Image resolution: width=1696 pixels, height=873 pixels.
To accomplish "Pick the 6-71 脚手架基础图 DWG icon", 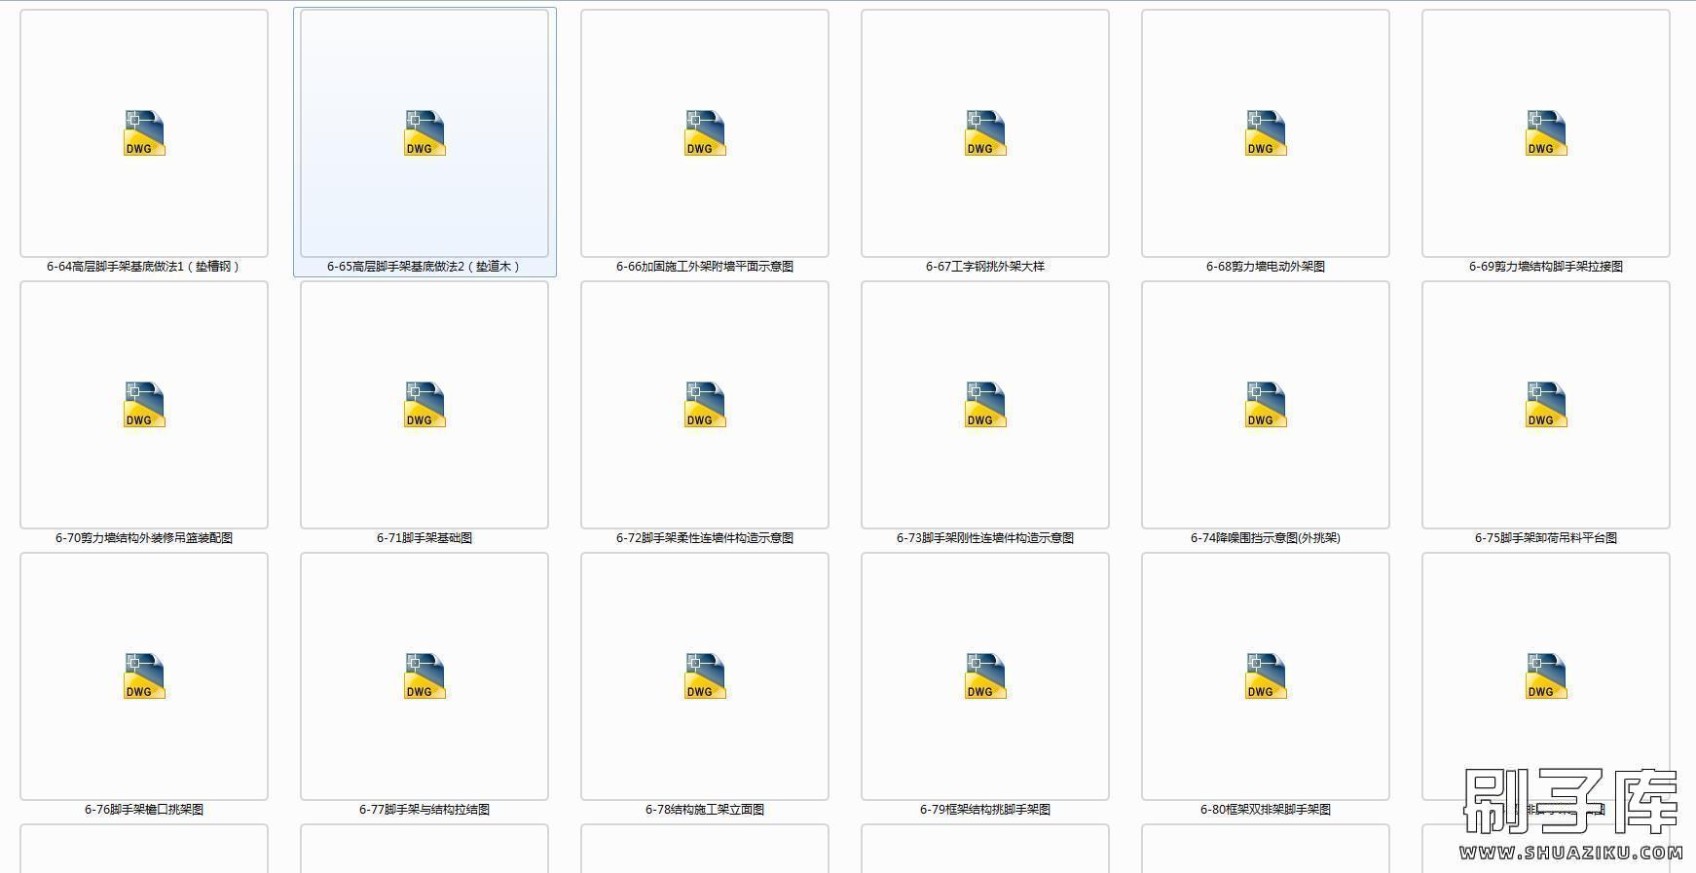I will point(424,405).
